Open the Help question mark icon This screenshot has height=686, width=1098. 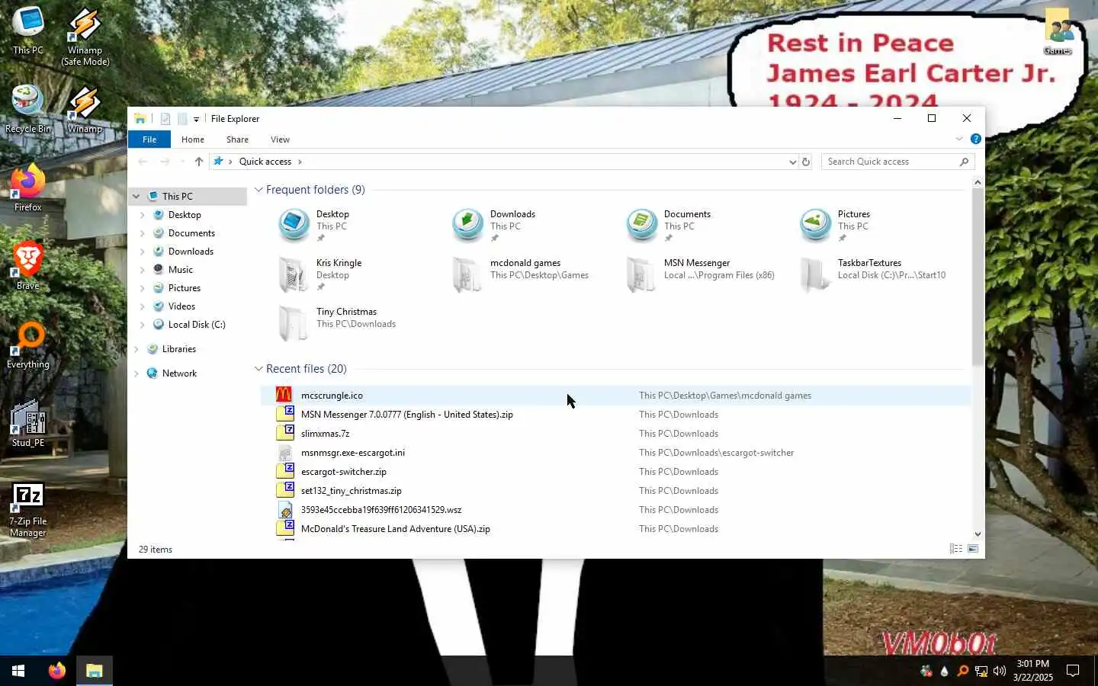click(975, 139)
